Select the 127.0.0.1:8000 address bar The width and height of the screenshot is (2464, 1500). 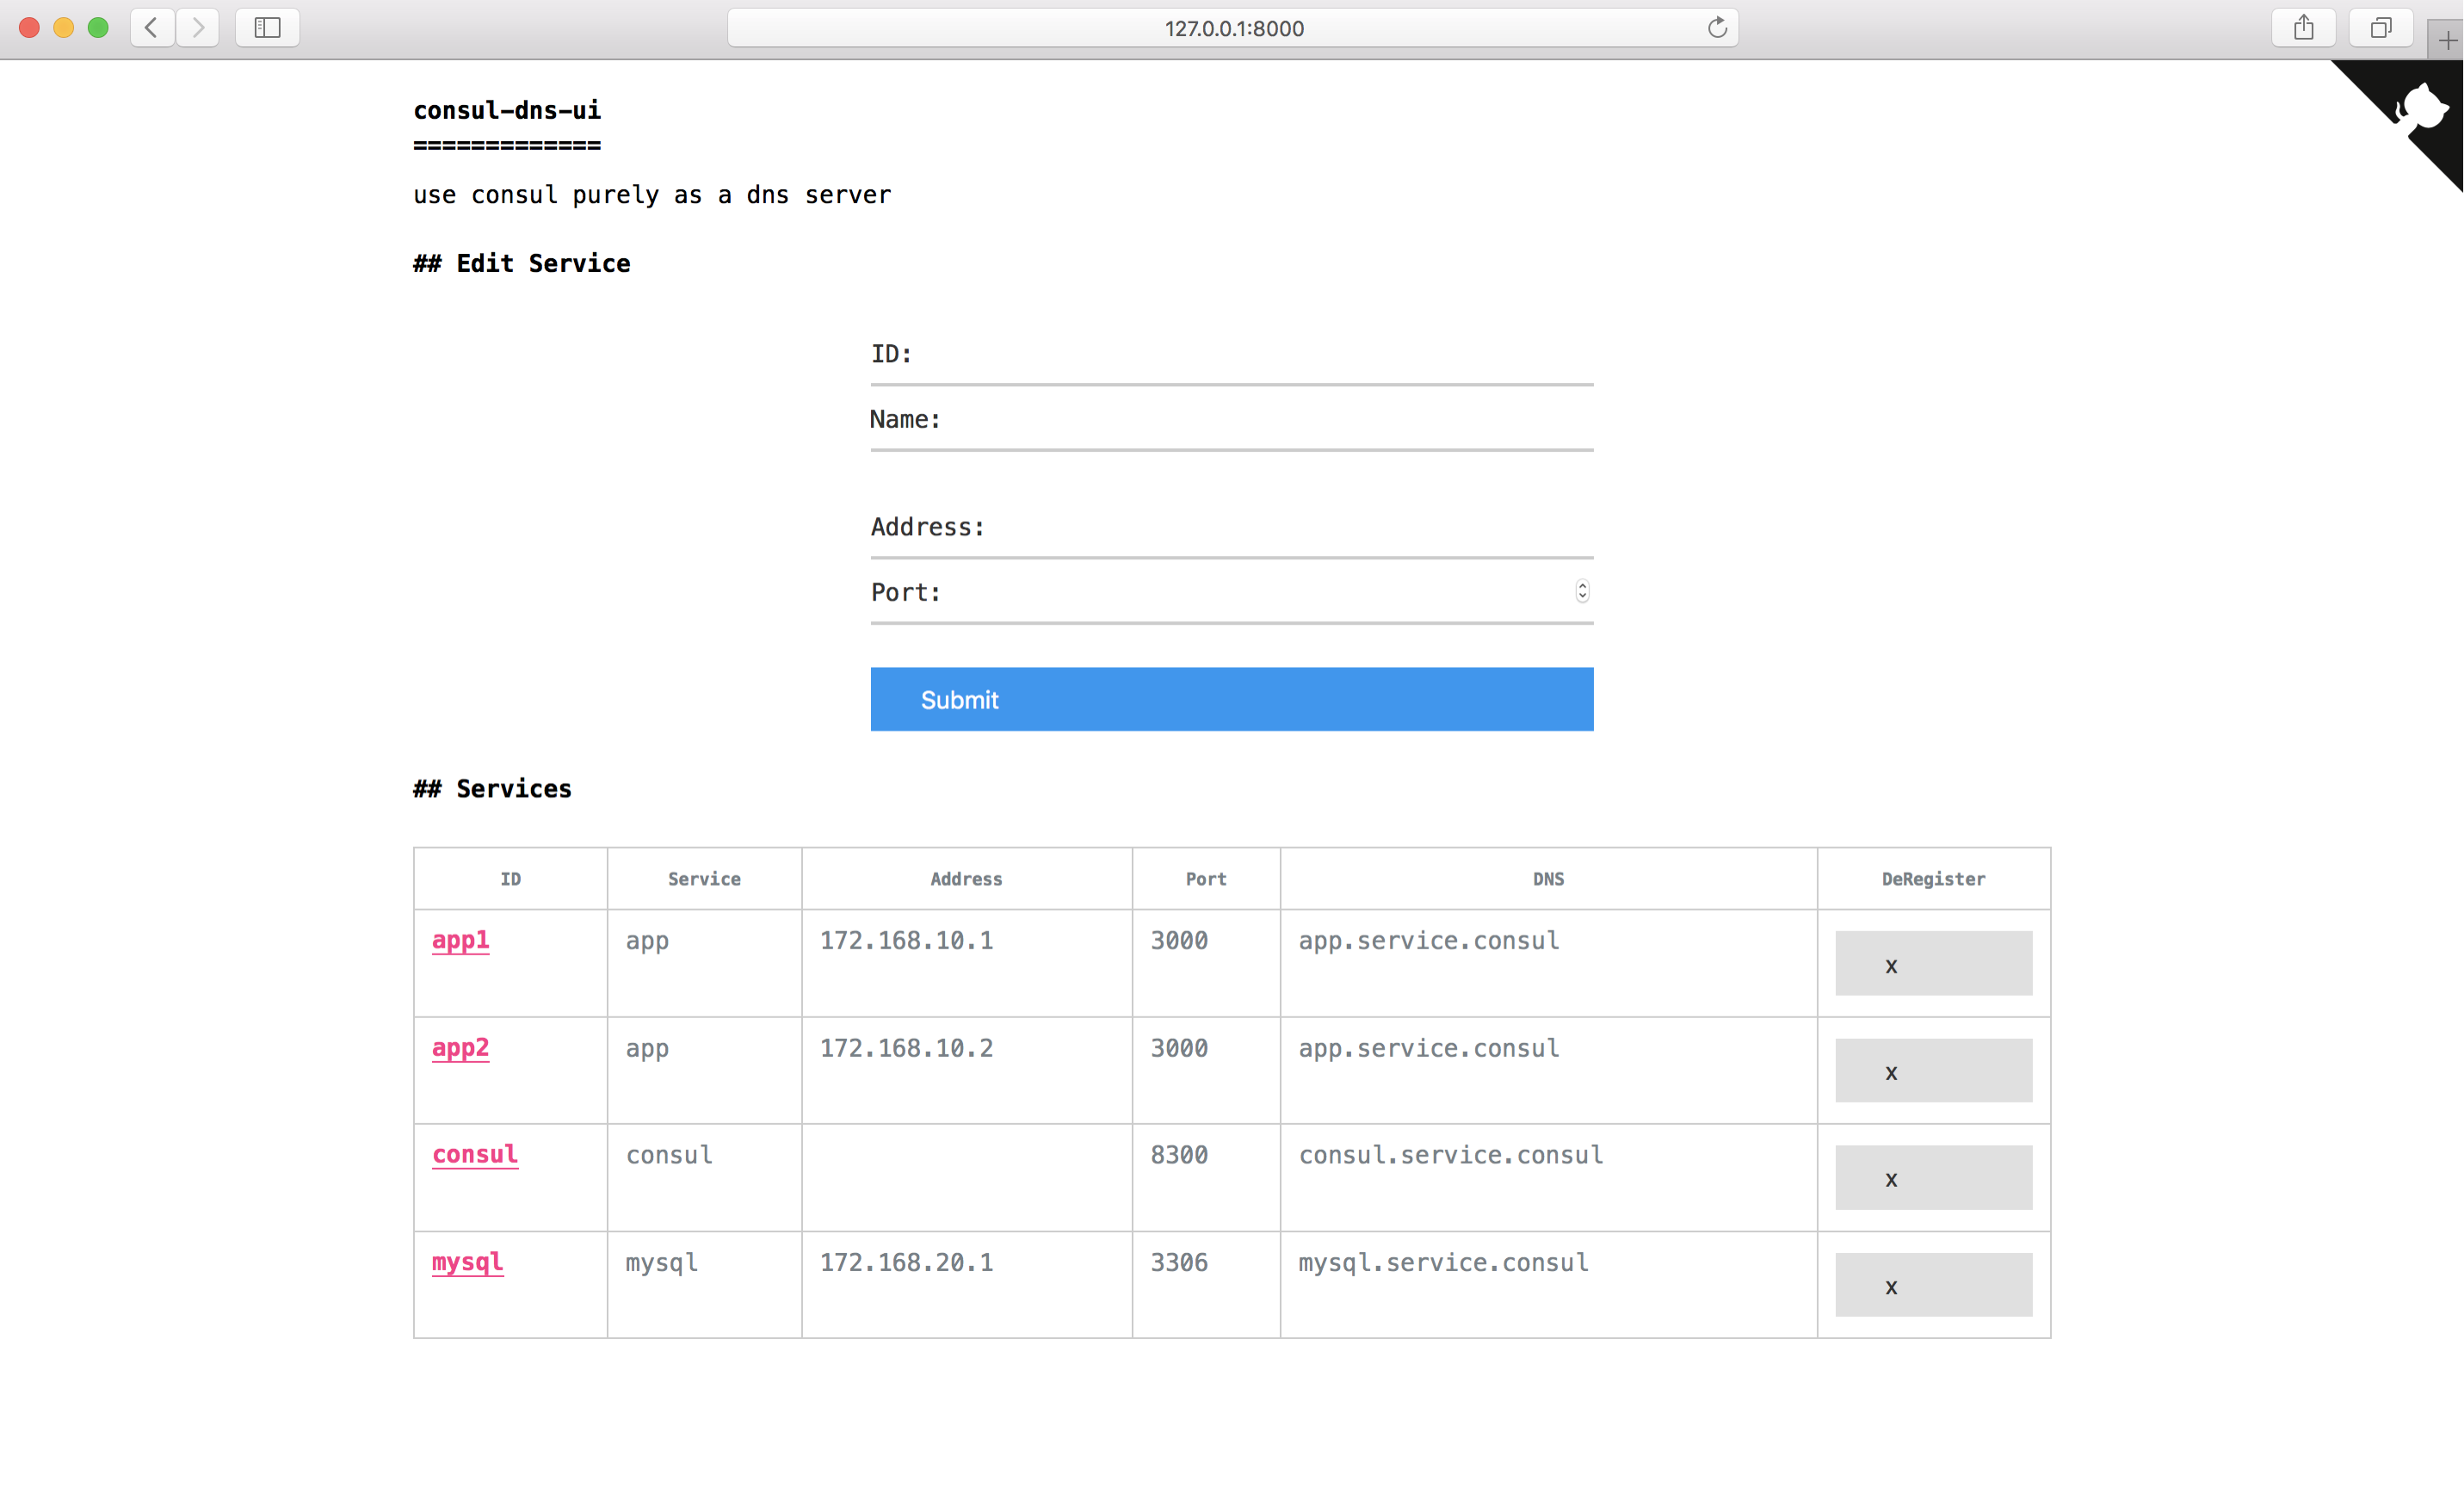coord(1232,28)
